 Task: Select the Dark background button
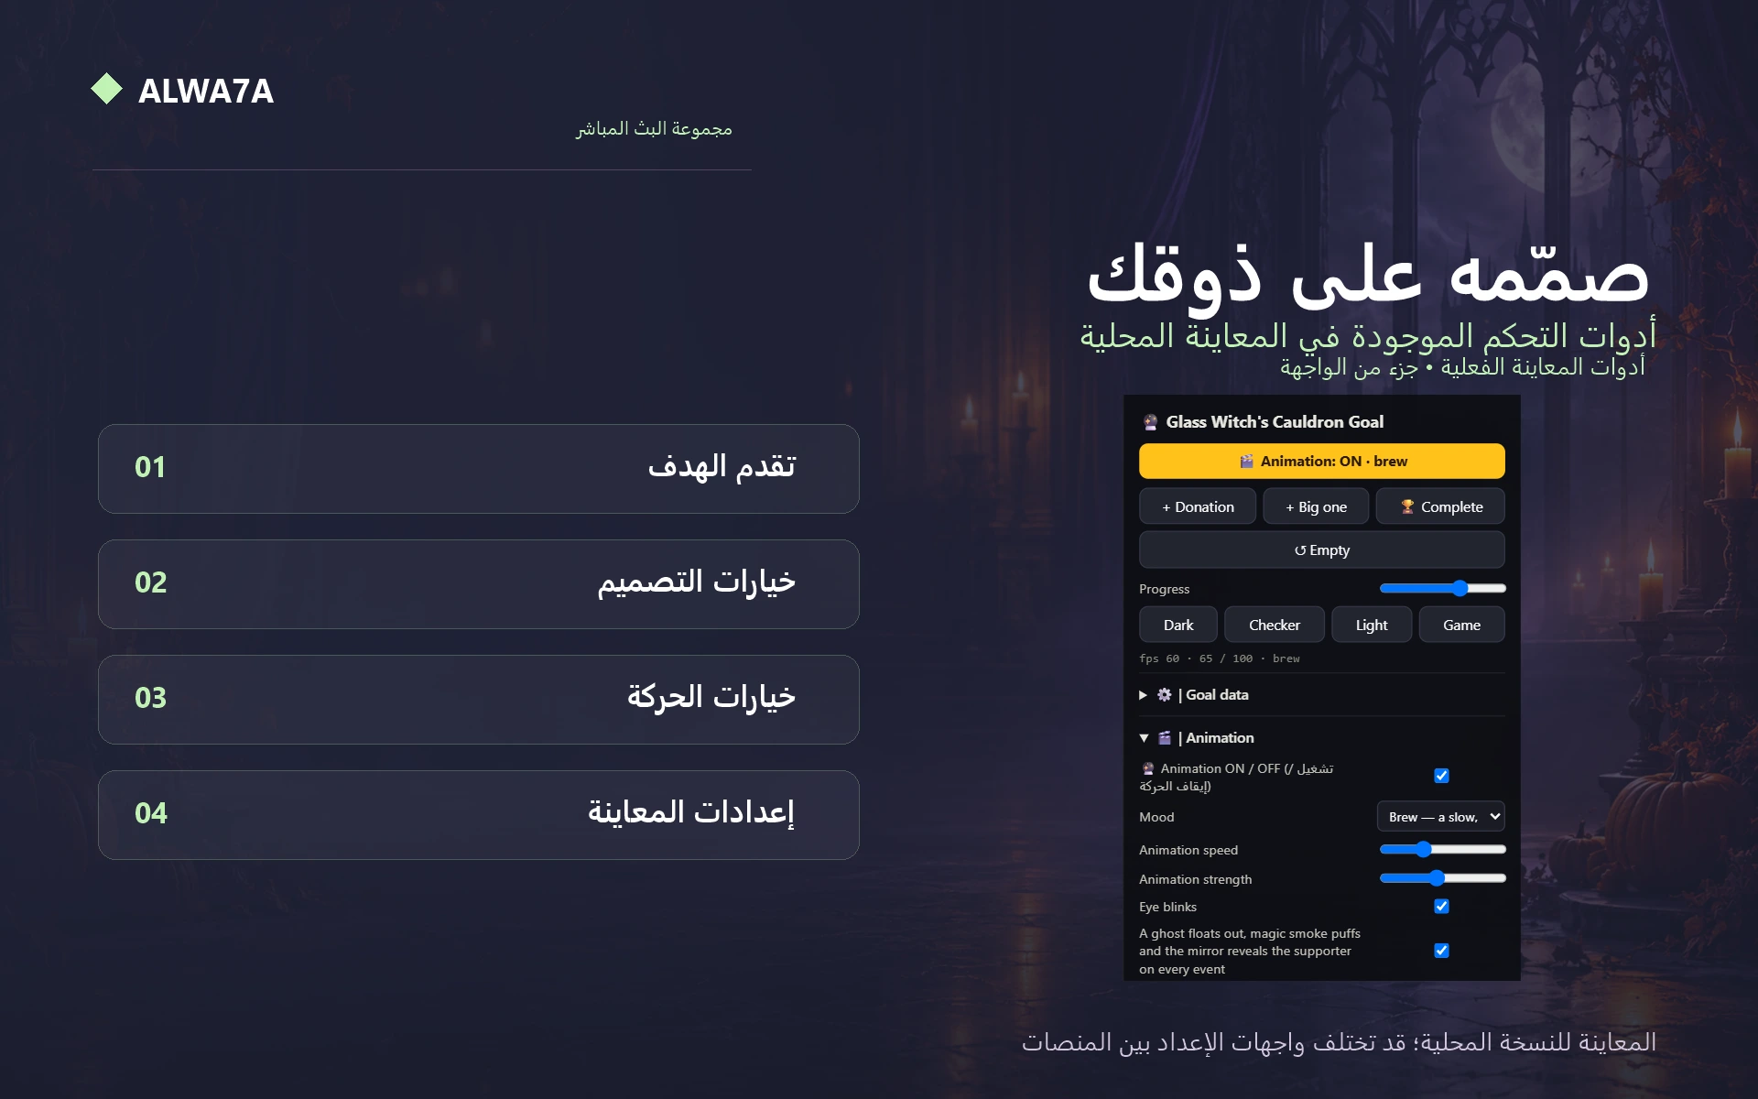click(x=1178, y=625)
